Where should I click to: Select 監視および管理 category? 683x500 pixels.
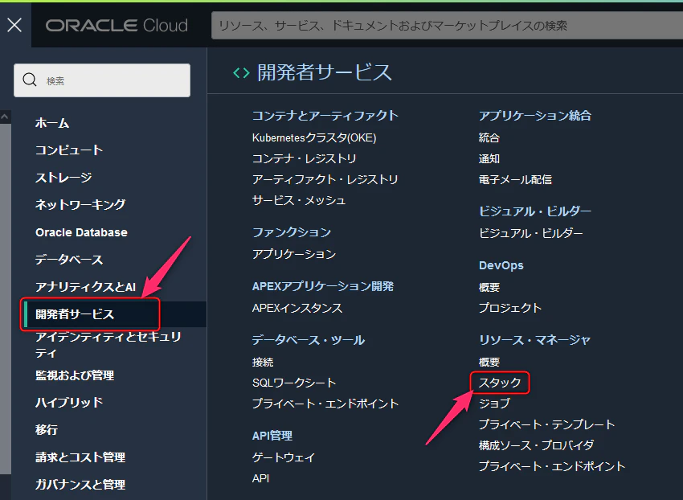[75, 375]
